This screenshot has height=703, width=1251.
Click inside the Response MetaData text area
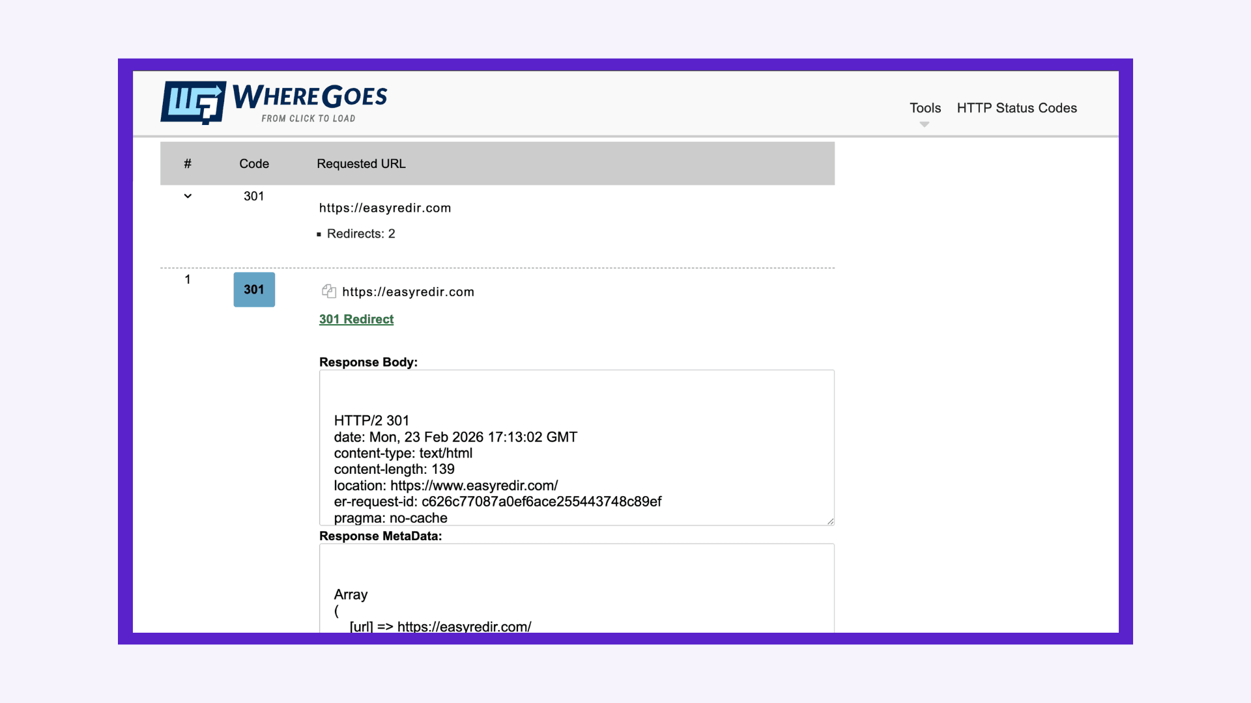[577, 588]
